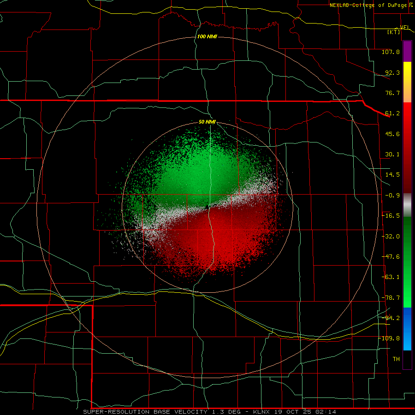Click the black TH segment at color bar bottom
This screenshot has width=415, height=415.
coord(407,359)
